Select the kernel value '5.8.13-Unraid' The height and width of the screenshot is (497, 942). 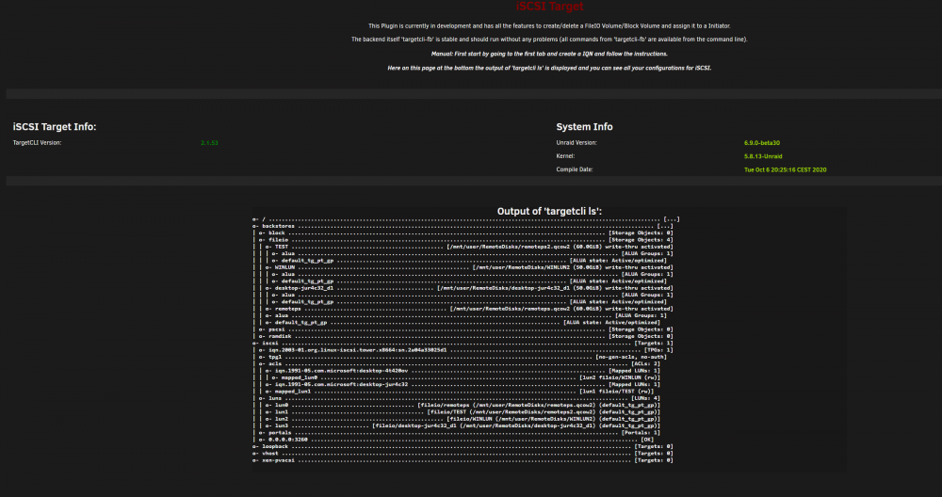(x=763, y=156)
